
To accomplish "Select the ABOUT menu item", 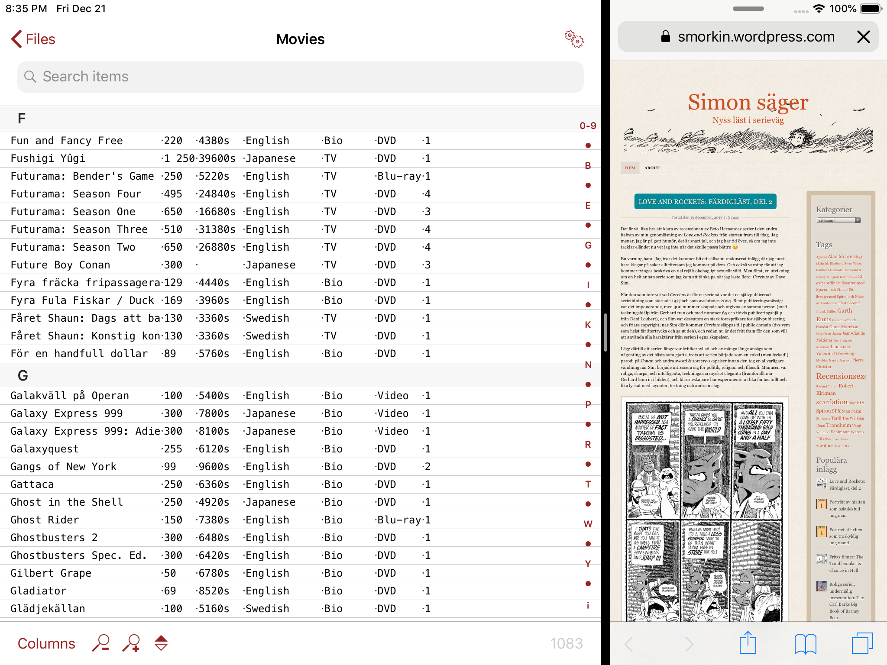I will tap(651, 168).
